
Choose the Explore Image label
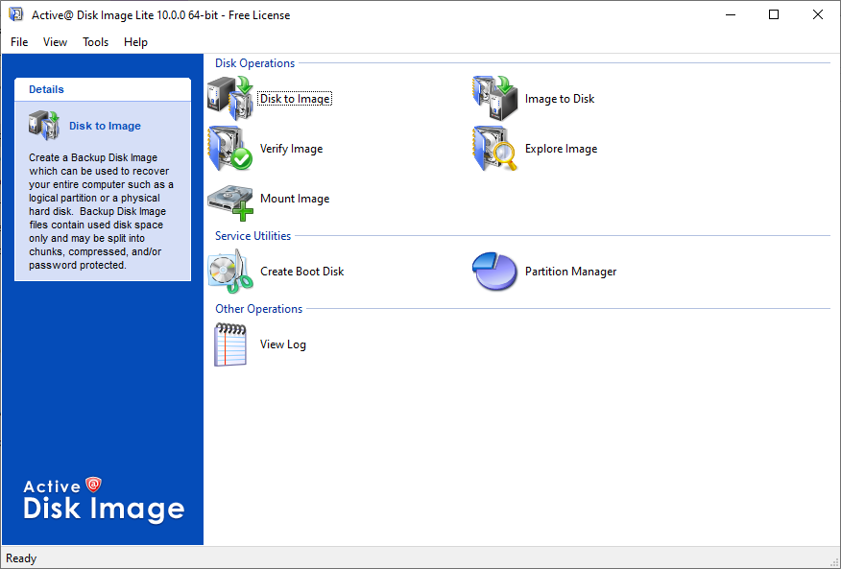(x=561, y=149)
